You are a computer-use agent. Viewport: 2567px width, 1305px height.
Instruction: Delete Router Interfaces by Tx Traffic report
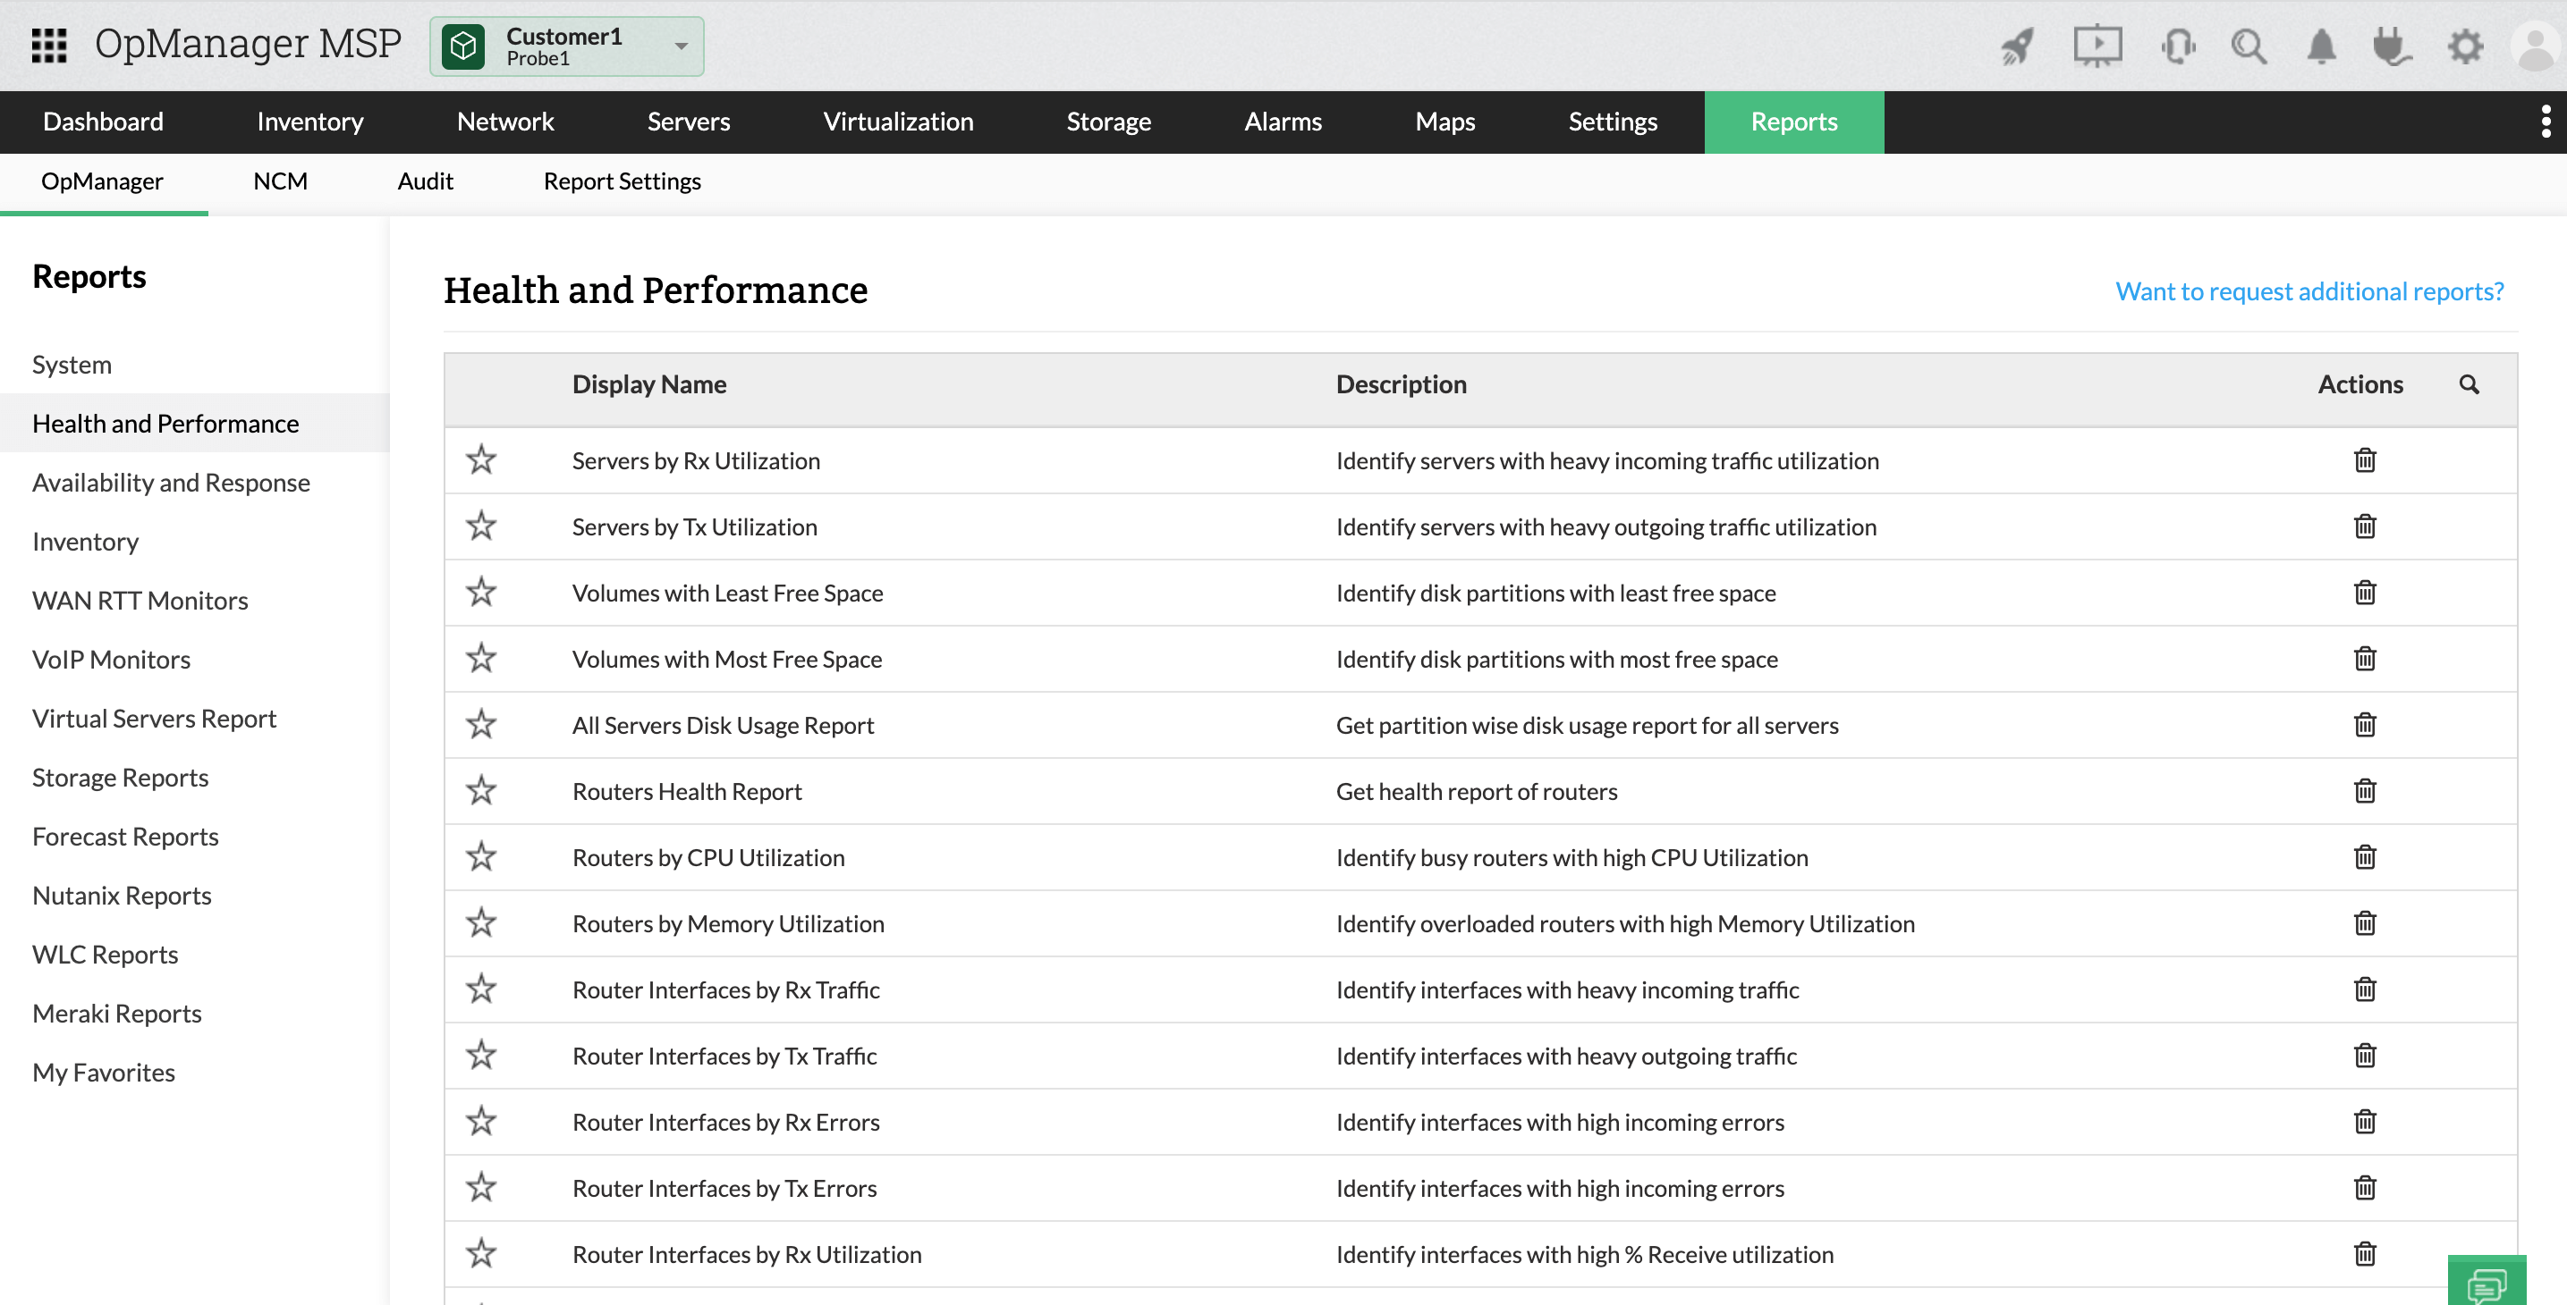pos(2365,1055)
